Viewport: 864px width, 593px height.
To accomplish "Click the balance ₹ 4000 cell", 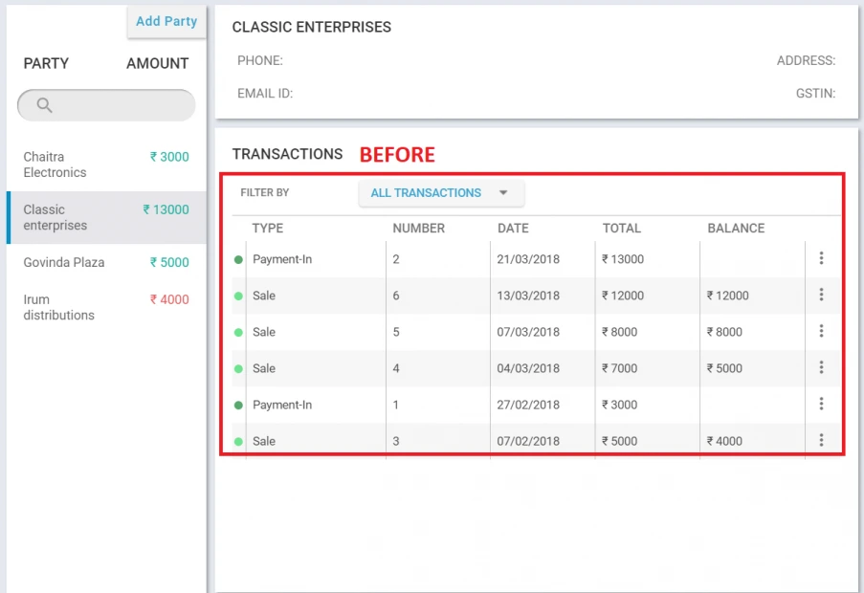I will click(x=724, y=441).
